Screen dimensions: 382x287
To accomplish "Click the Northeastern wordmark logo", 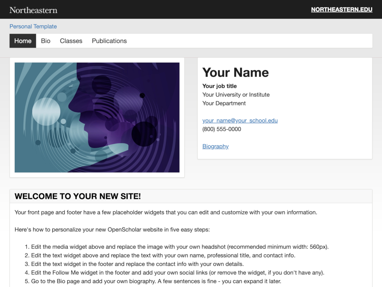I will point(33,10).
